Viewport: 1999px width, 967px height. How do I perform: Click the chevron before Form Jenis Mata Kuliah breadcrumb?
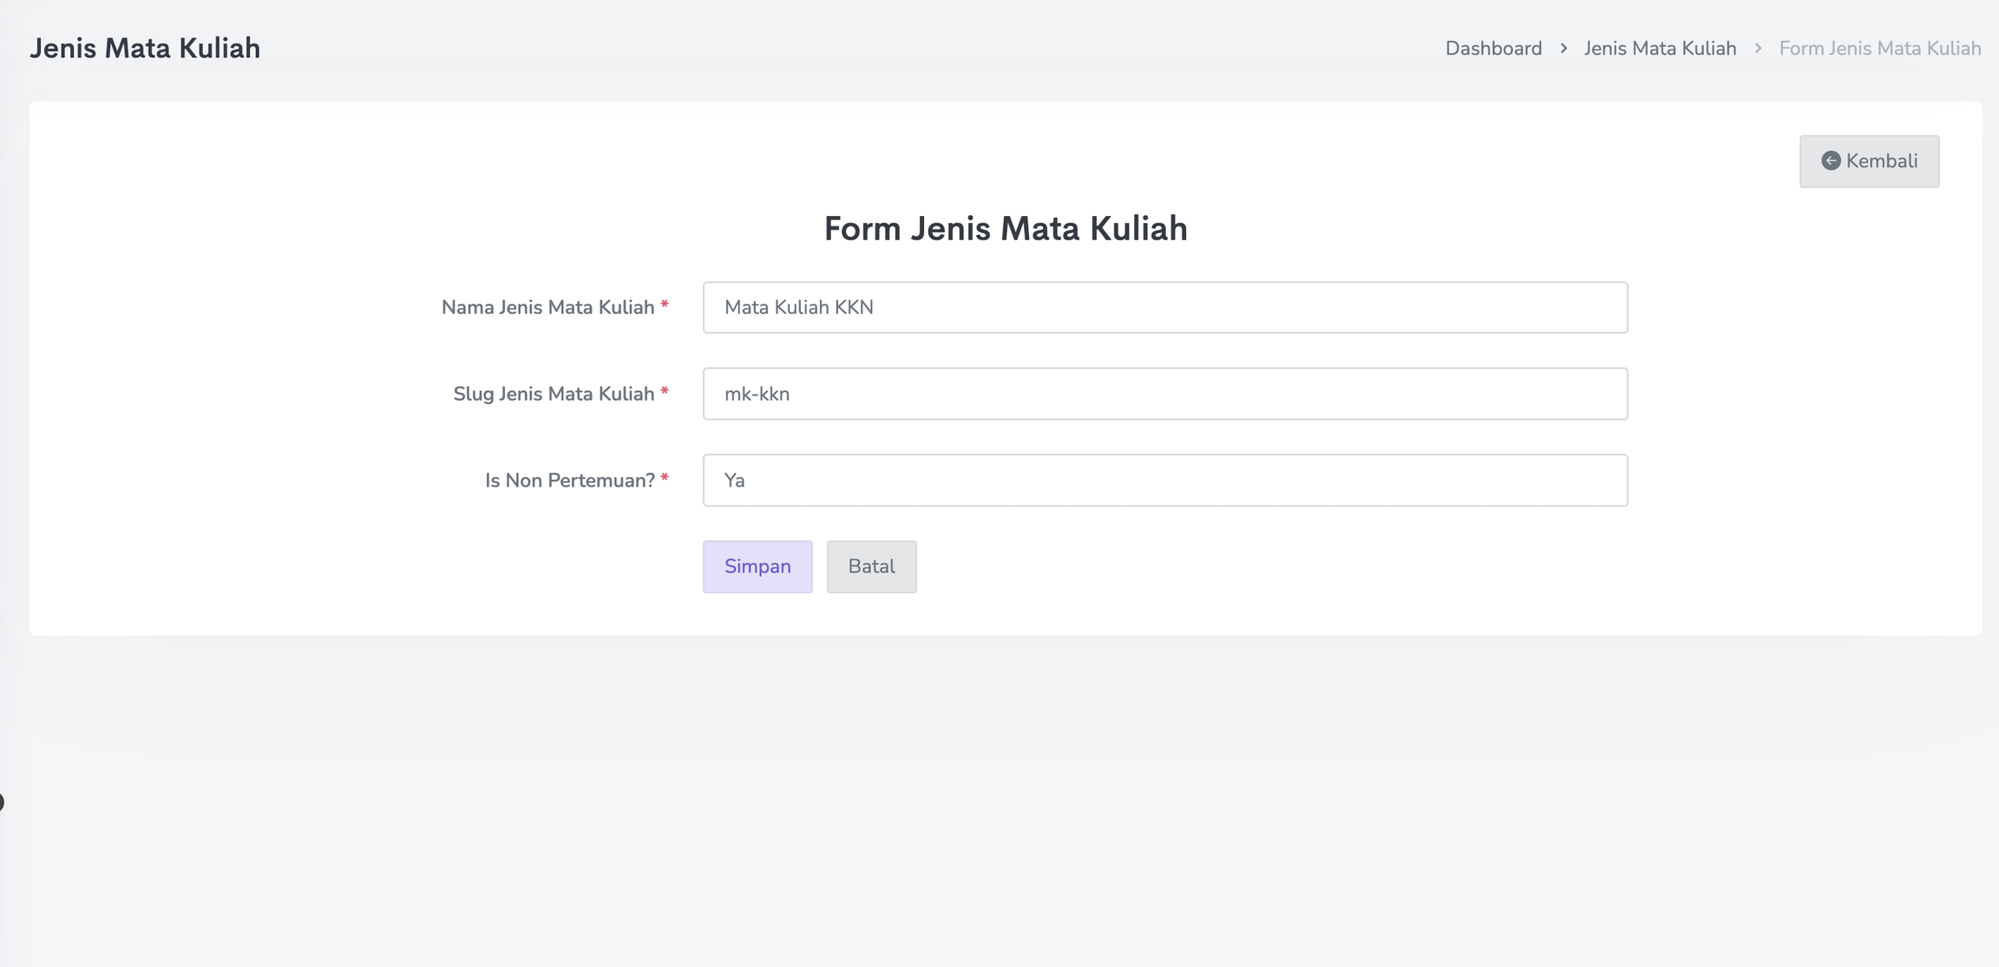[x=1758, y=48]
